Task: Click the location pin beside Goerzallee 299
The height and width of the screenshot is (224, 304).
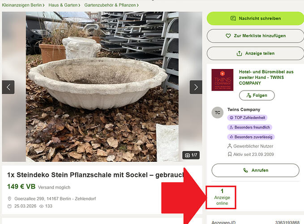Action: tap(9, 198)
